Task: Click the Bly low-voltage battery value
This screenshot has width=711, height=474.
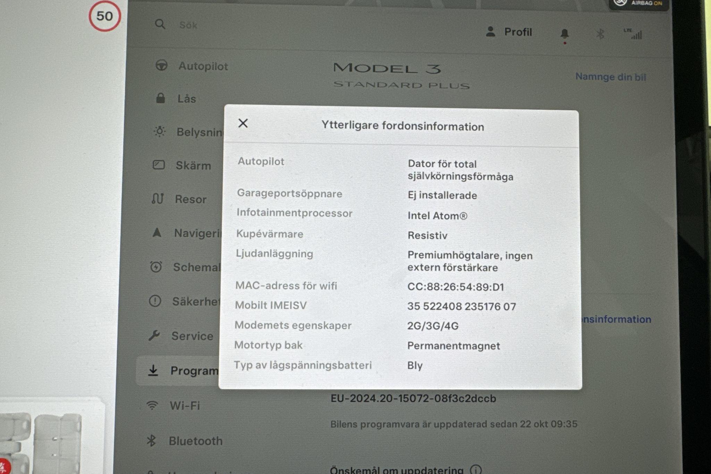Action: pyautogui.click(x=415, y=365)
